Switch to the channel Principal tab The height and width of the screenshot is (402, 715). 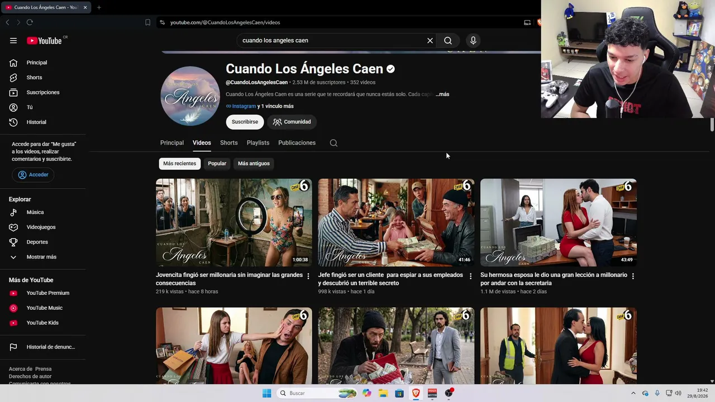coord(172,143)
